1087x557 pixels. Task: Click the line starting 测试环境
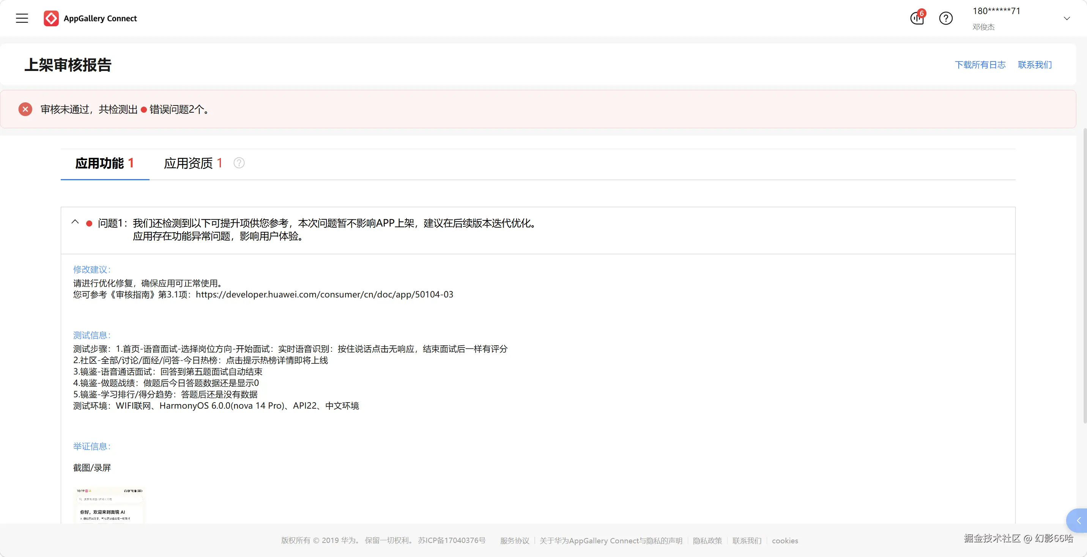click(216, 406)
